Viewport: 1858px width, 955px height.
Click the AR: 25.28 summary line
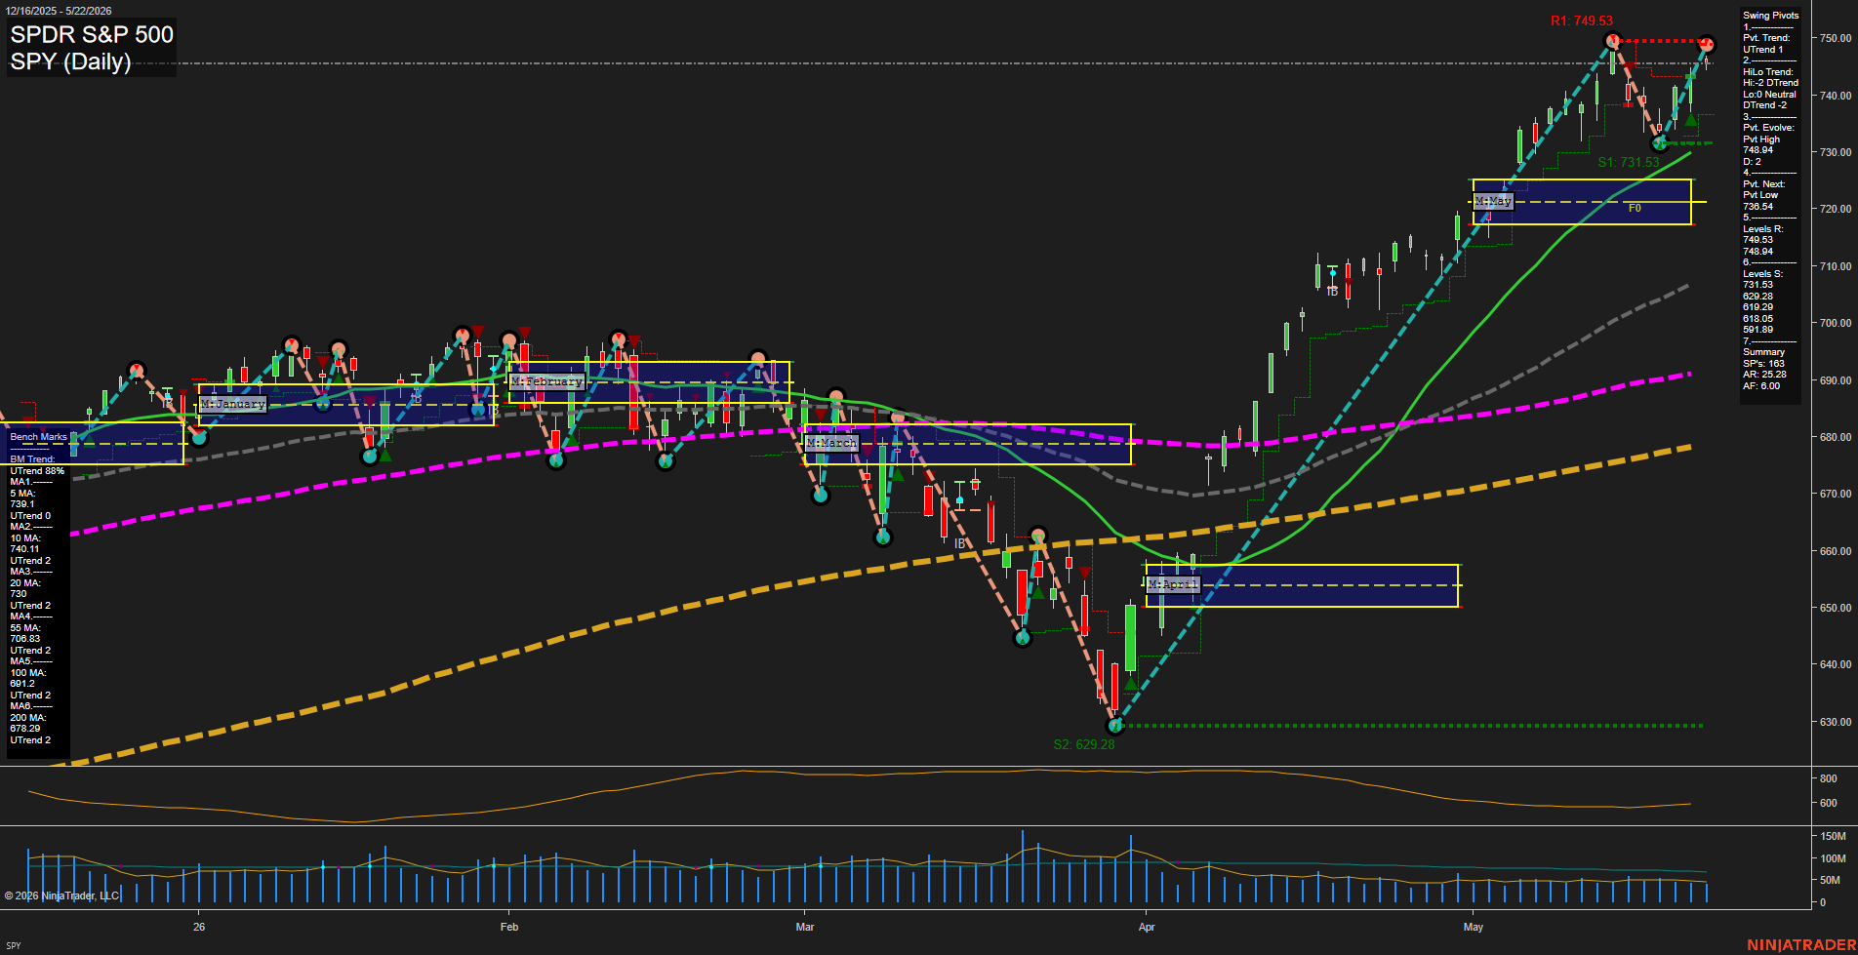pyautogui.click(x=1764, y=375)
